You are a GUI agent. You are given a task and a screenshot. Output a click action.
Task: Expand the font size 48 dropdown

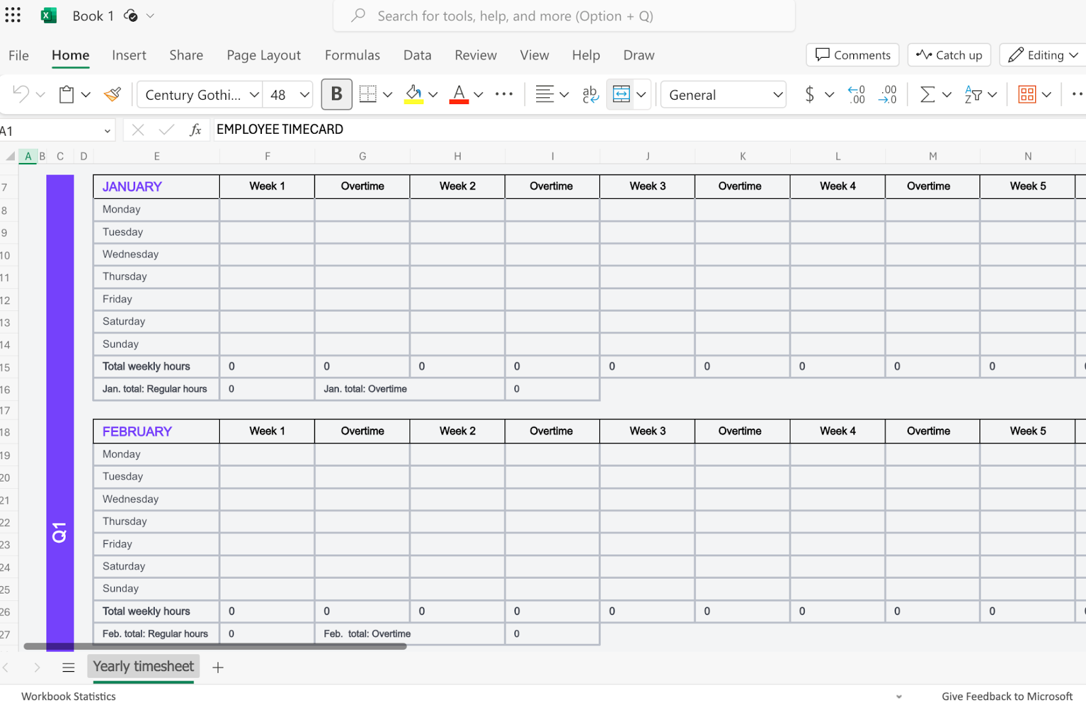click(288, 95)
